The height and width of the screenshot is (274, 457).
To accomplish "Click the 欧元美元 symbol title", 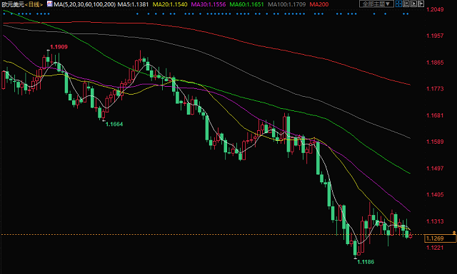I will click(x=13, y=4).
